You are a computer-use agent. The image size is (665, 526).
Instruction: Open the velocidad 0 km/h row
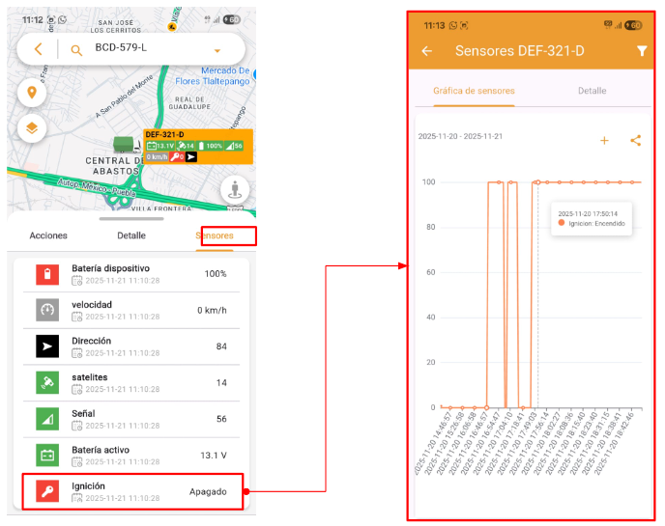coord(131,311)
